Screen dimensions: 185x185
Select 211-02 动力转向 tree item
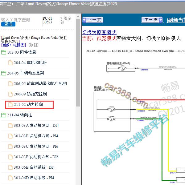(x=28, y=105)
